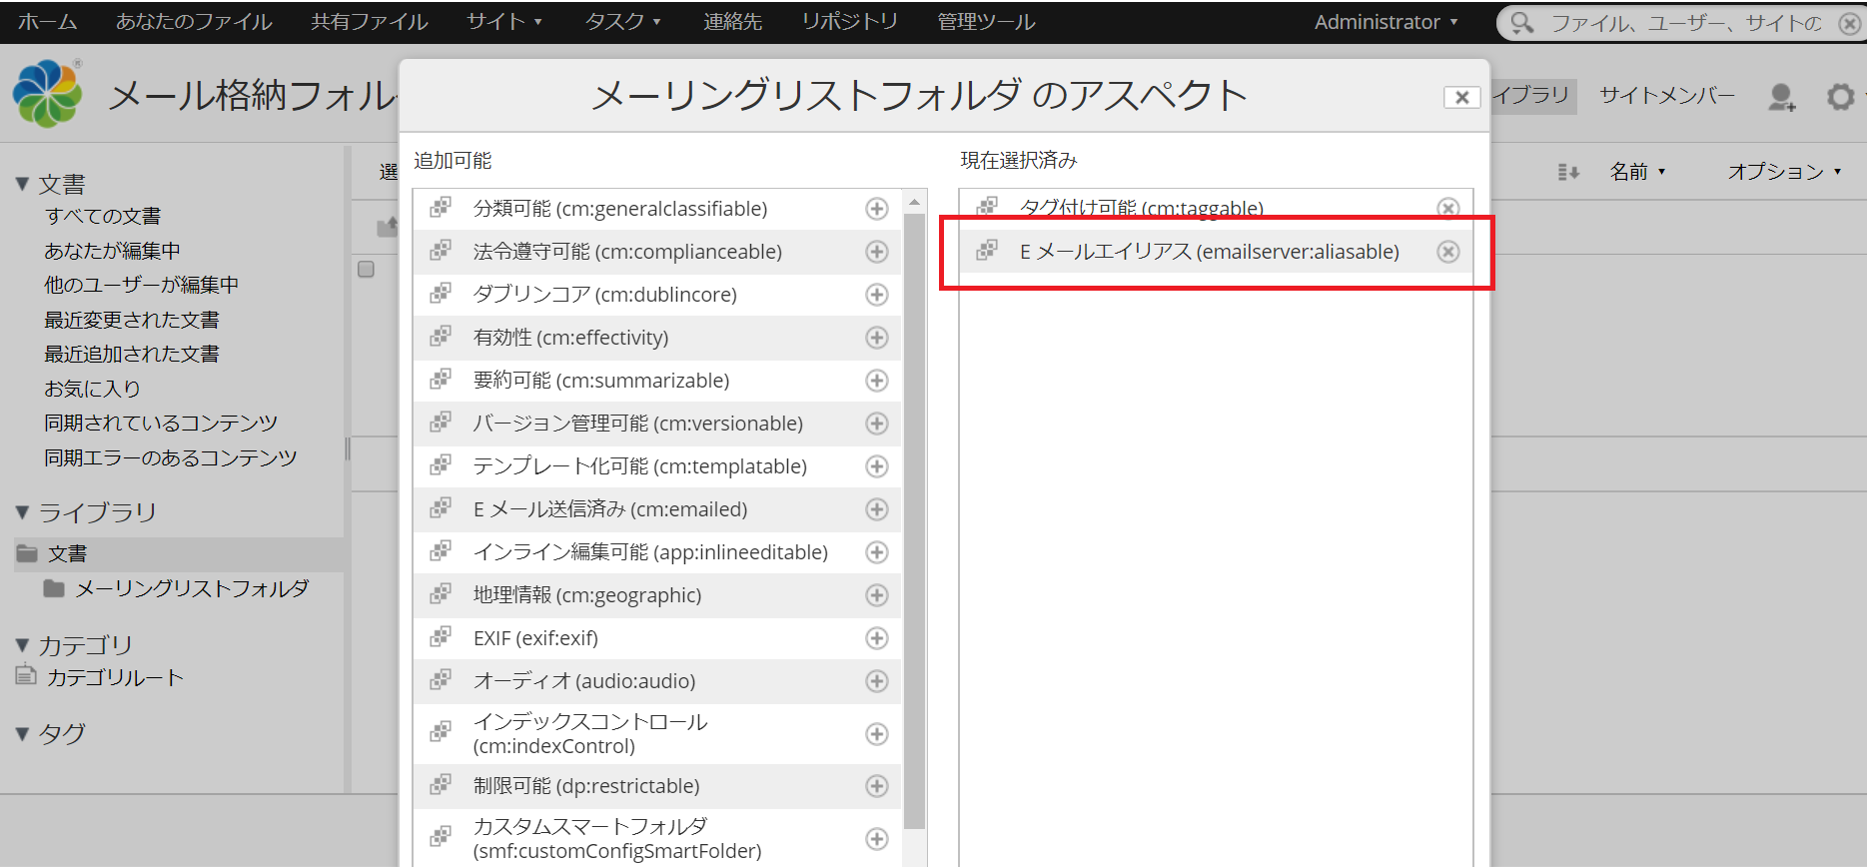The width and height of the screenshot is (1867, 867).
Task: Toggle the sort order icon
Action: [1568, 172]
